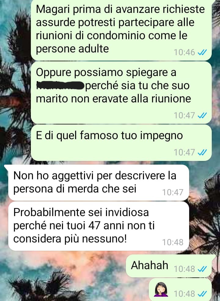Screen dimensions: 220x301
Task: Select the 'Magari prima di avanzare' message bubble
Action: coord(121,30)
